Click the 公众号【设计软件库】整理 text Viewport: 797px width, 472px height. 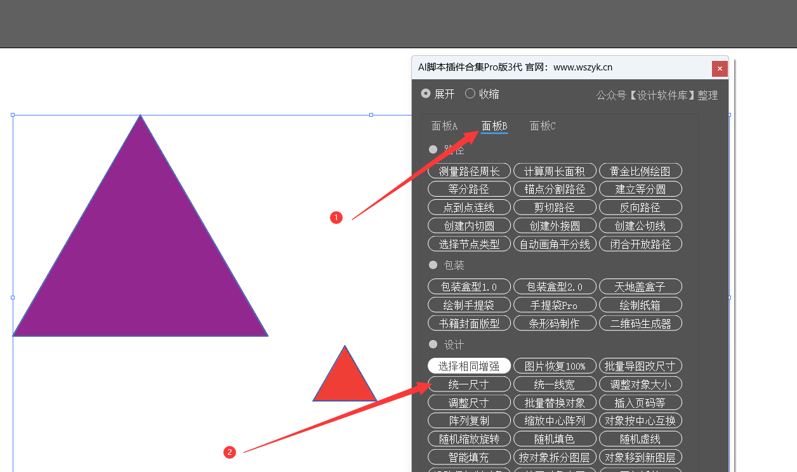657,95
